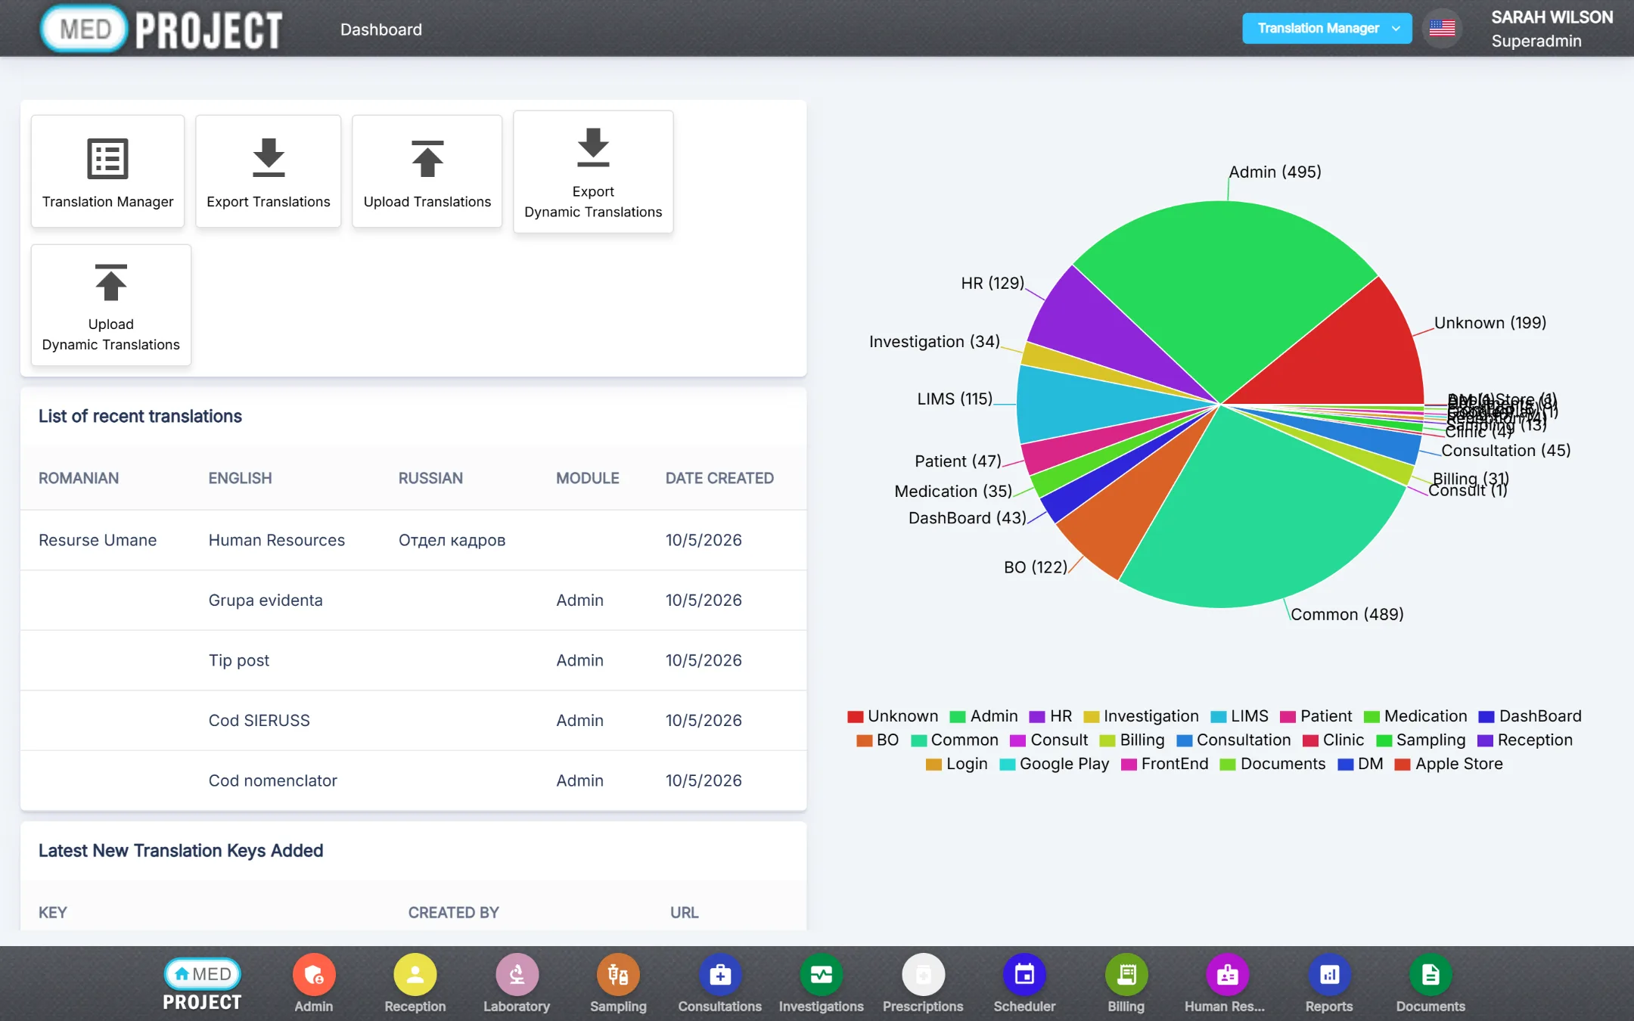Toggle the Apple Store legend item
The height and width of the screenshot is (1021, 1634).
(1449, 764)
